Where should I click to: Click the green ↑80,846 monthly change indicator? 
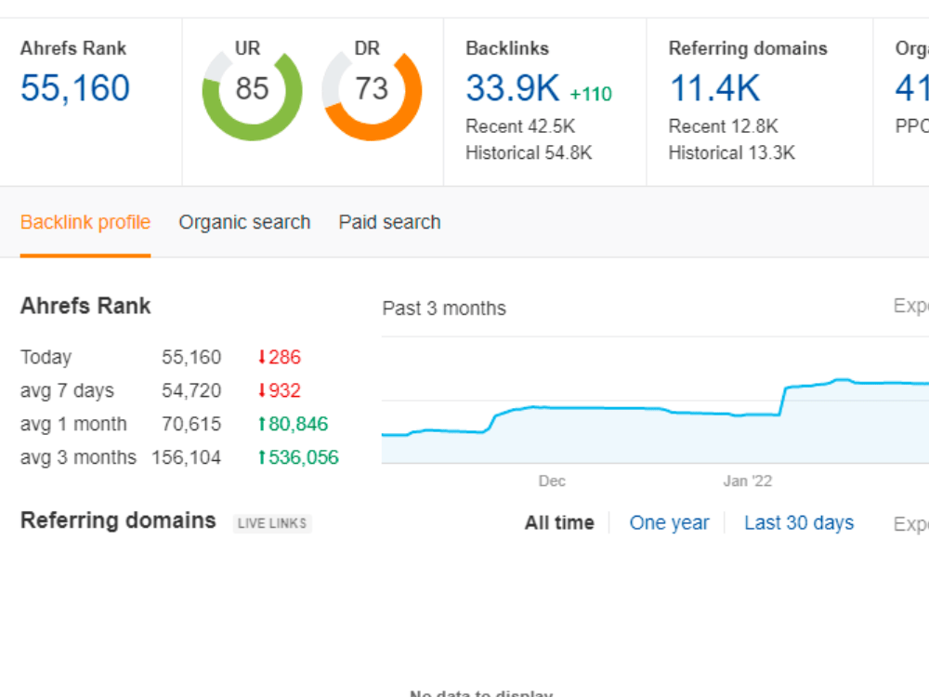pyautogui.click(x=295, y=424)
